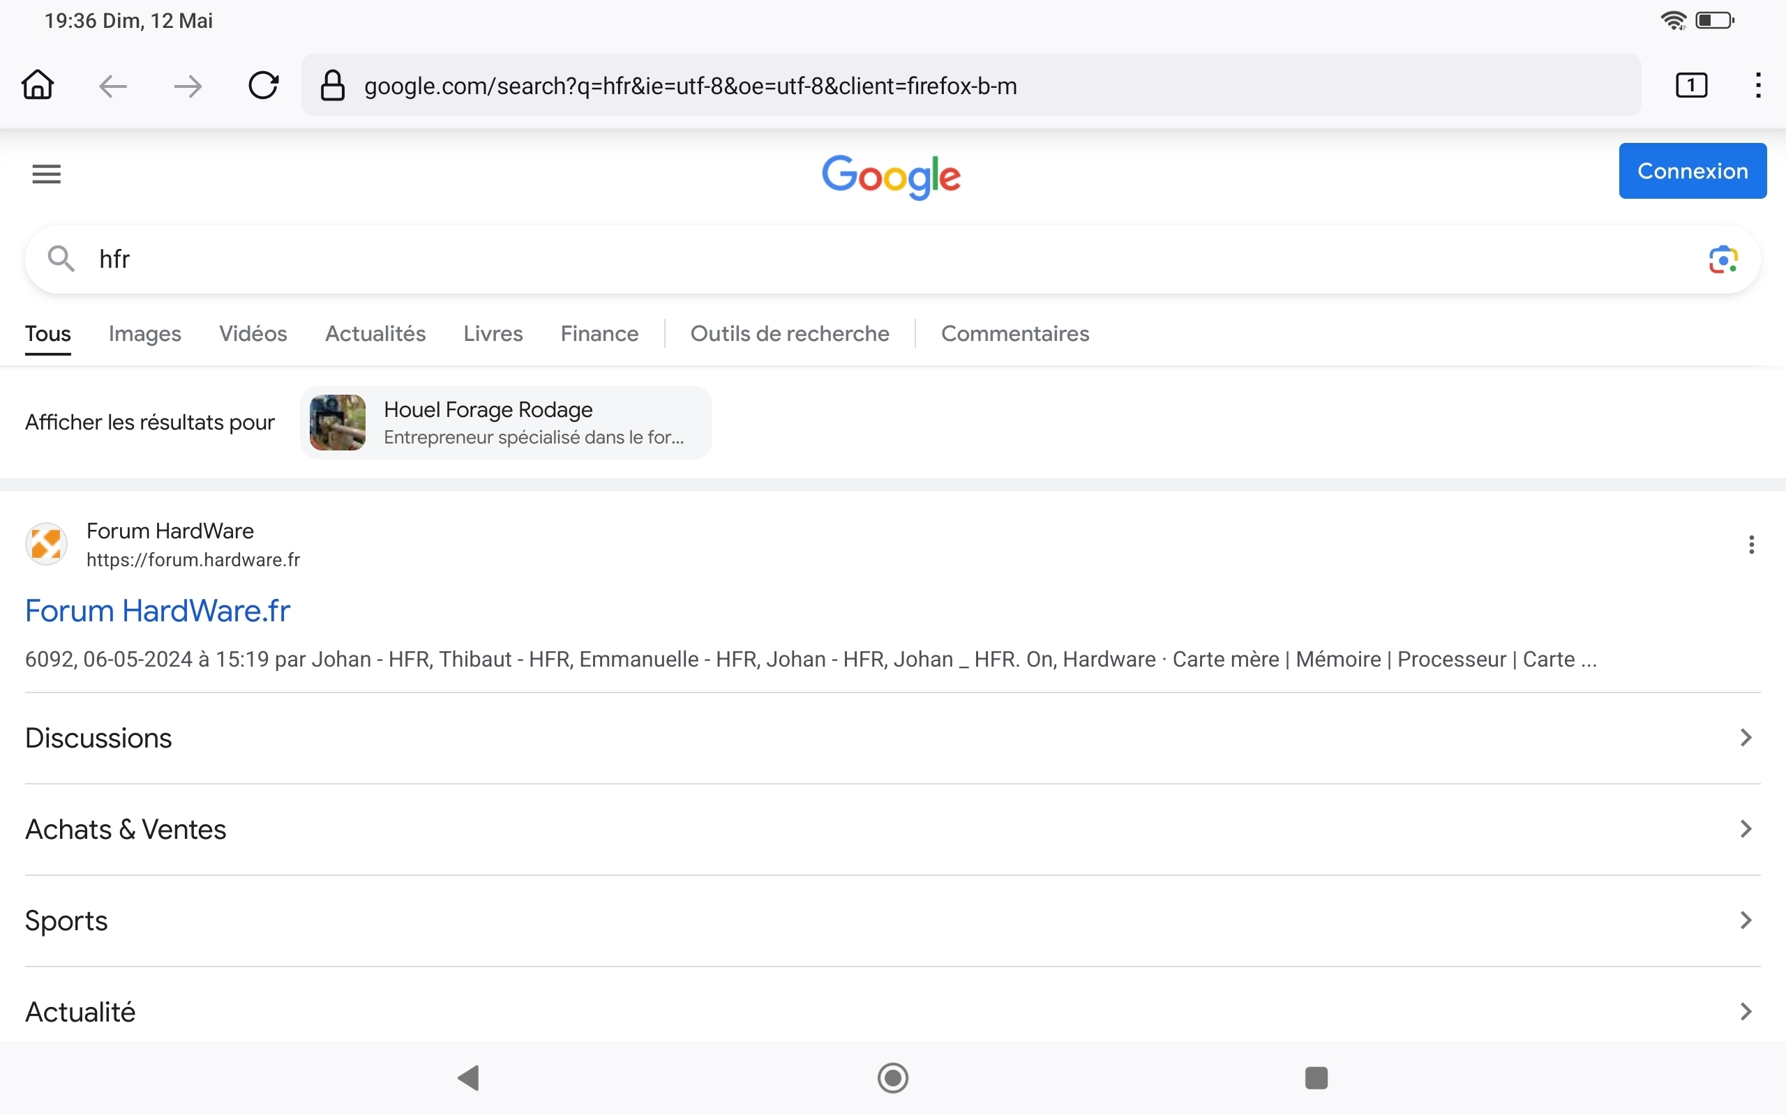Open Outils de recherche

coord(789,334)
